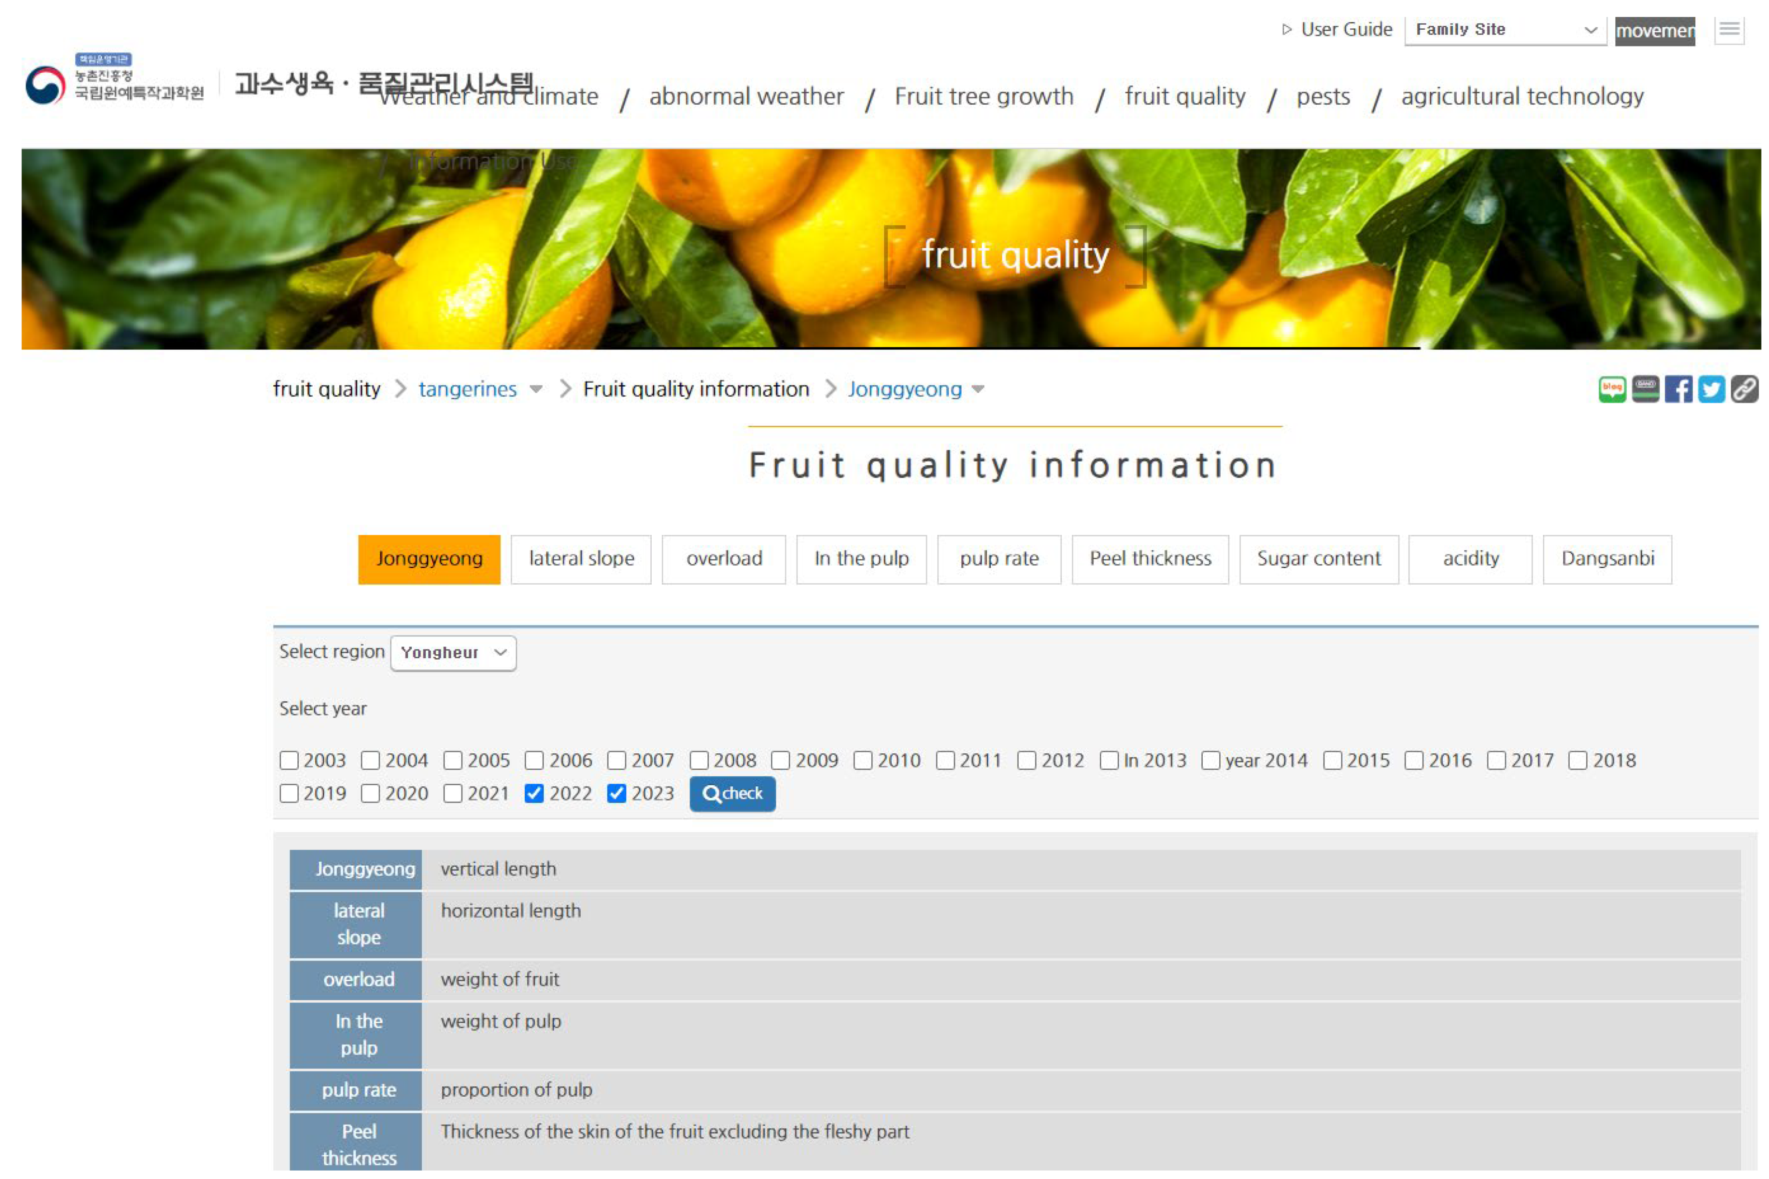1769x1179 pixels.
Task: Toggle the 2008 year checkbox
Action: pyautogui.click(x=699, y=760)
